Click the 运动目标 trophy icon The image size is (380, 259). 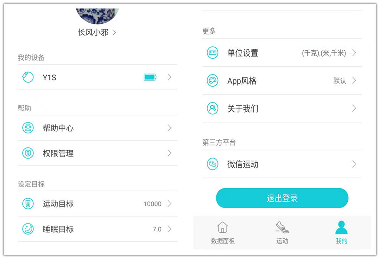pos(27,204)
